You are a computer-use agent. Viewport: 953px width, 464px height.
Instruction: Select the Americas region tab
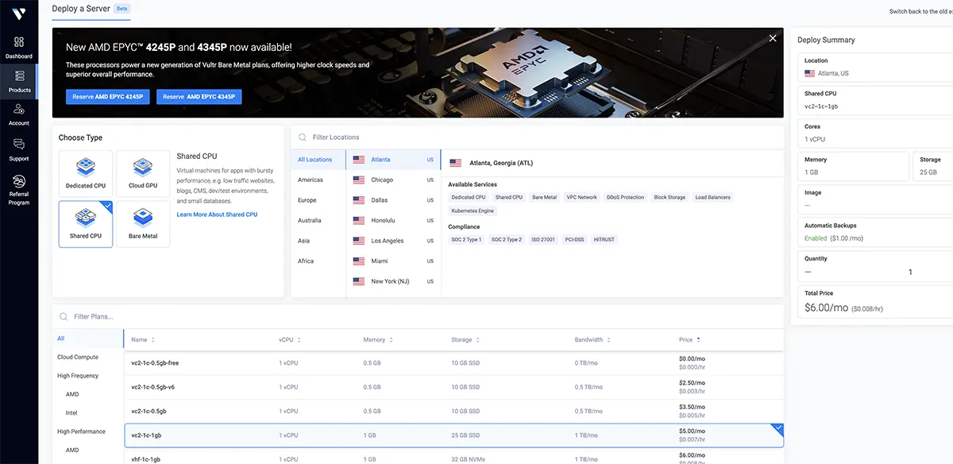[318, 180]
